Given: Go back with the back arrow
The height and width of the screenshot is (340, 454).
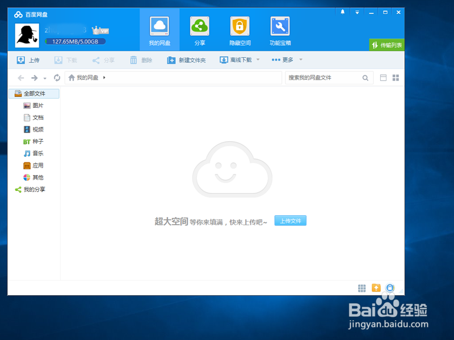Looking at the screenshot, I should tap(21, 78).
